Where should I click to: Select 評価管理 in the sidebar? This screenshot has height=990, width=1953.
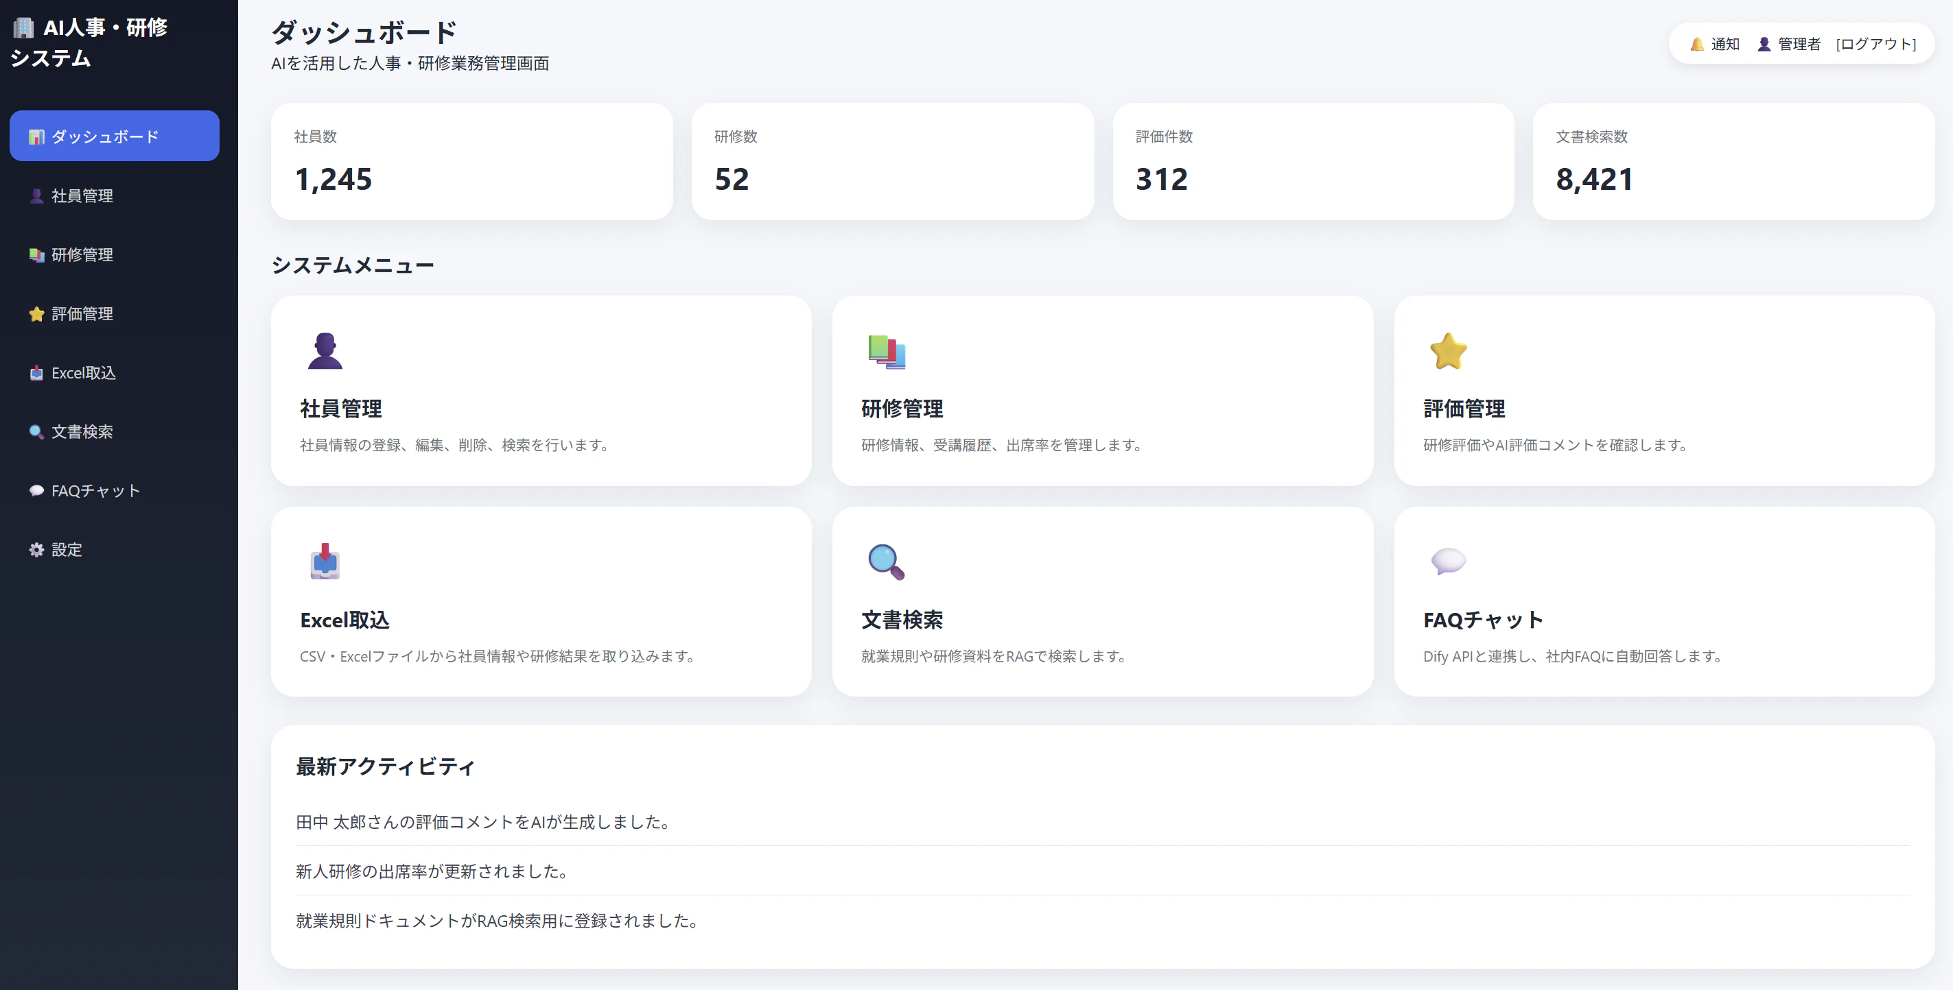coord(115,315)
